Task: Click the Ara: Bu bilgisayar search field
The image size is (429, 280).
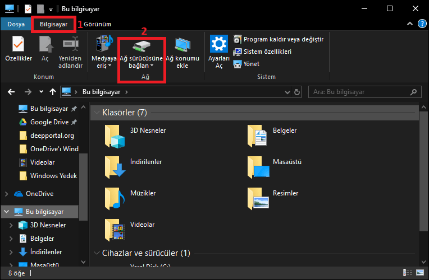Action: pos(364,92)
